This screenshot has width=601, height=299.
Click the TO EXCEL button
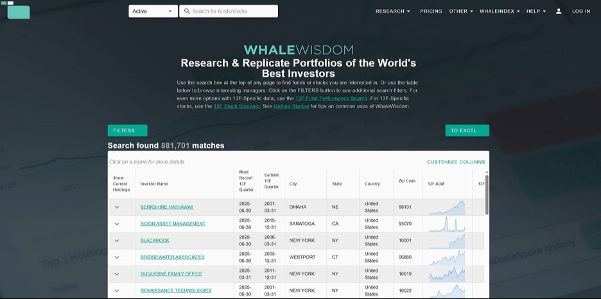[467, 131]
